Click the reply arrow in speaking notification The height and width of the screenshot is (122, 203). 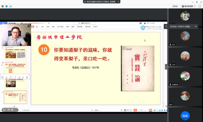(196, 26)
